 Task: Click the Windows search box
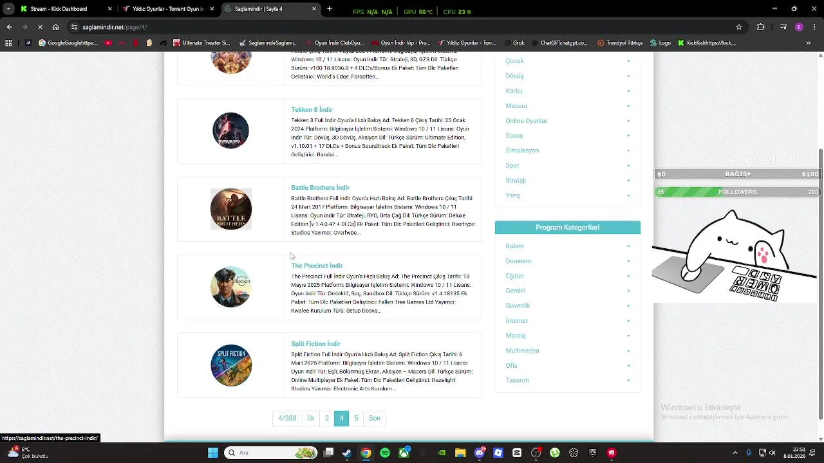click(x=270, y=453)
